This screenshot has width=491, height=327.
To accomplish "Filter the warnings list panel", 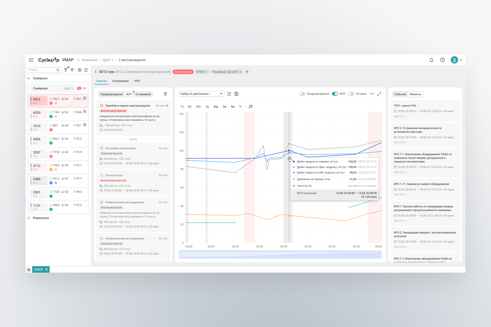I will tap(165, 94).
